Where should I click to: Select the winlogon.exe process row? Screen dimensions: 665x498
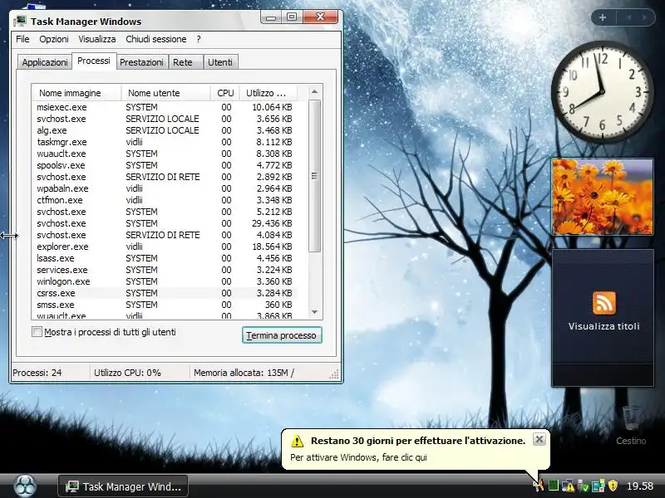click(x=165, y=281)
